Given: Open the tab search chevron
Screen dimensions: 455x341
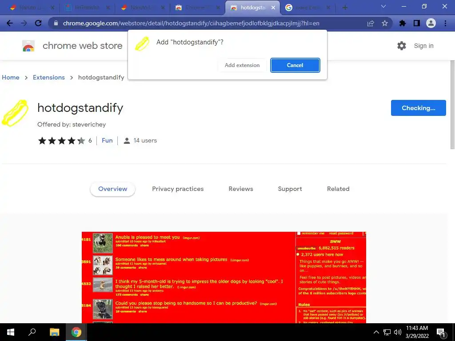Looking at the screenshot, I should (x=383, y=6).
